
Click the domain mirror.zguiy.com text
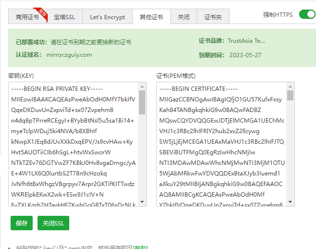[x=69, y=54]
